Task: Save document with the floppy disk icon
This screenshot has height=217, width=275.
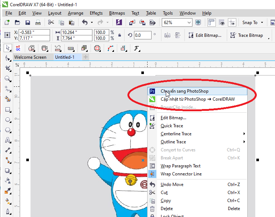Action: pos(28,22)
